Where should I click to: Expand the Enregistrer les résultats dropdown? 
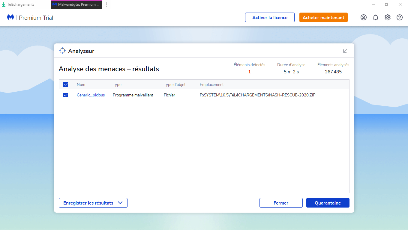93,203
